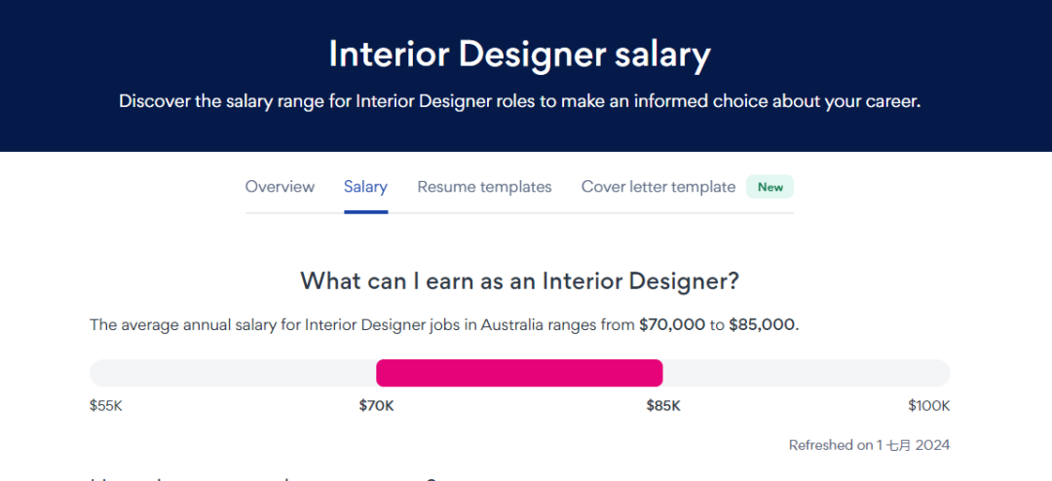Click the $100K maximum label
This screenshot has width=1052, height=481.
(928, 406)
